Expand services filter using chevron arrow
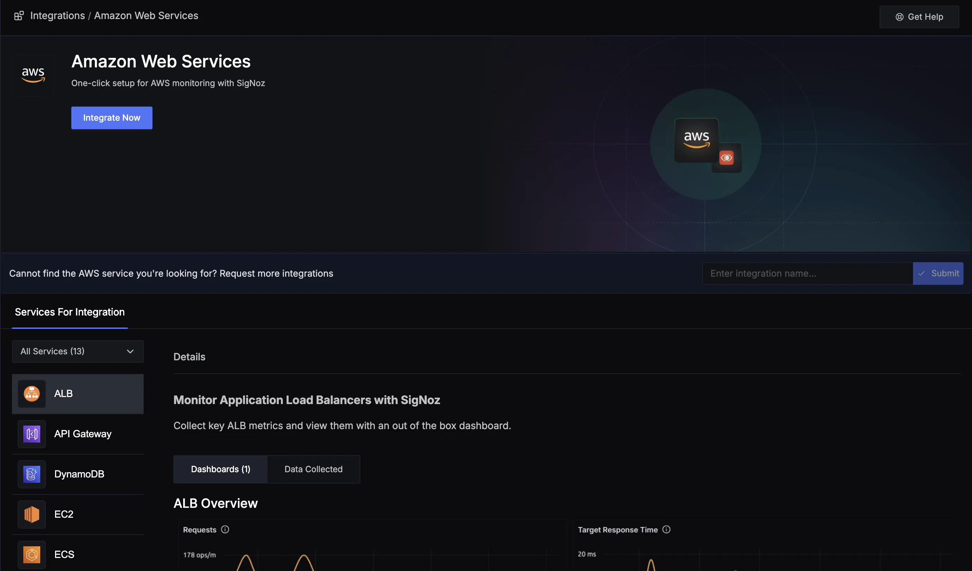Screen dimensions: 972x571 130,351
